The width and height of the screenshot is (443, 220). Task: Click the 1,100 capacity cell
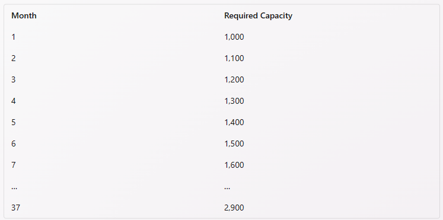click(234, 58)
